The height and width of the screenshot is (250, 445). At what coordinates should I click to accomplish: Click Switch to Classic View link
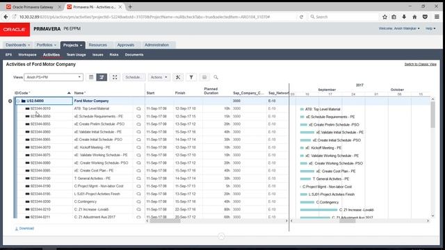tap(420, 65)
